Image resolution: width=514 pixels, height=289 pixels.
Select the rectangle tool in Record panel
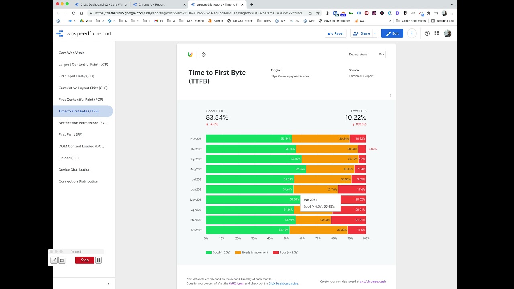(x=62, y=261)
